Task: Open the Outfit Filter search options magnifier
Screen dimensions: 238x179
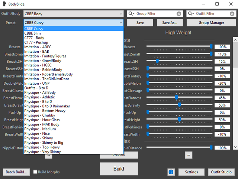Action: click(x=191, y=14)
